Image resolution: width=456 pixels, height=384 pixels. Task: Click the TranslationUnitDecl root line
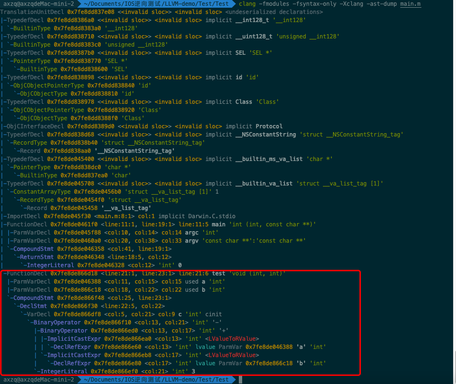pyautogui.click(x=162, y=12)
